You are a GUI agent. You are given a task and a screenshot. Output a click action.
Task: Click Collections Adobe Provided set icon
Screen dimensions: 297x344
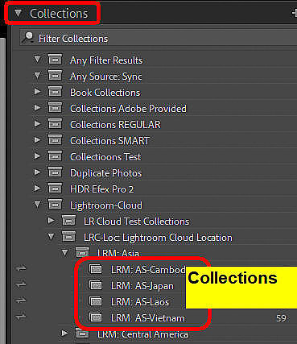point(55,108)
